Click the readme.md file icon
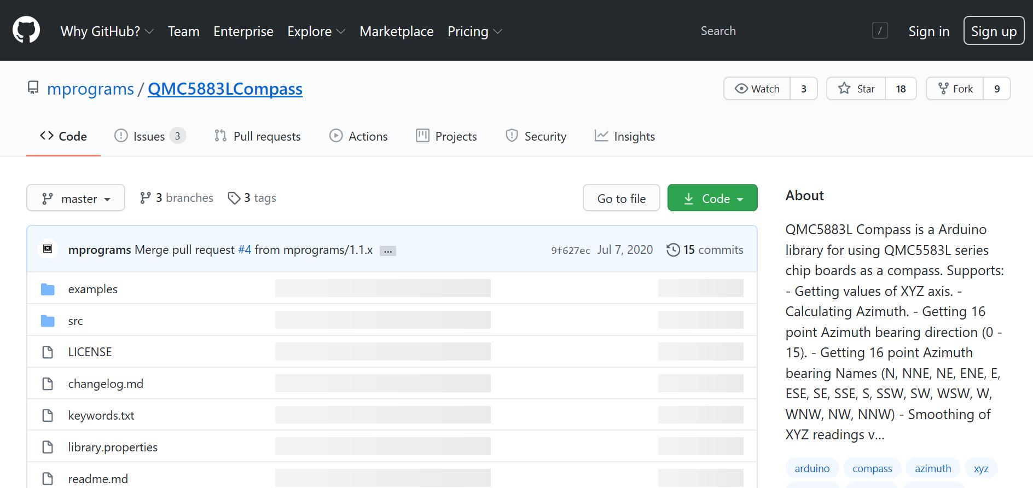 coord(48,479)
